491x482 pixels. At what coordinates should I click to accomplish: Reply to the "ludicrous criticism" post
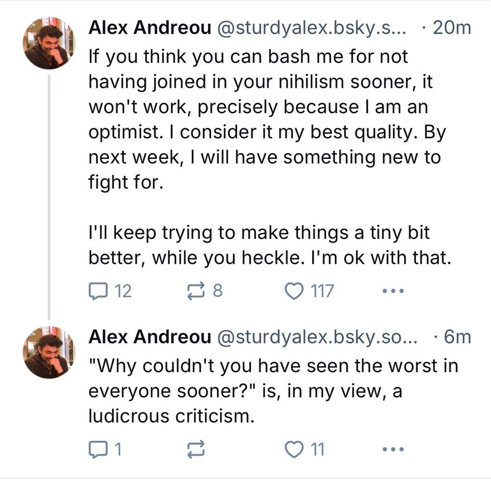tap(97, 449)
